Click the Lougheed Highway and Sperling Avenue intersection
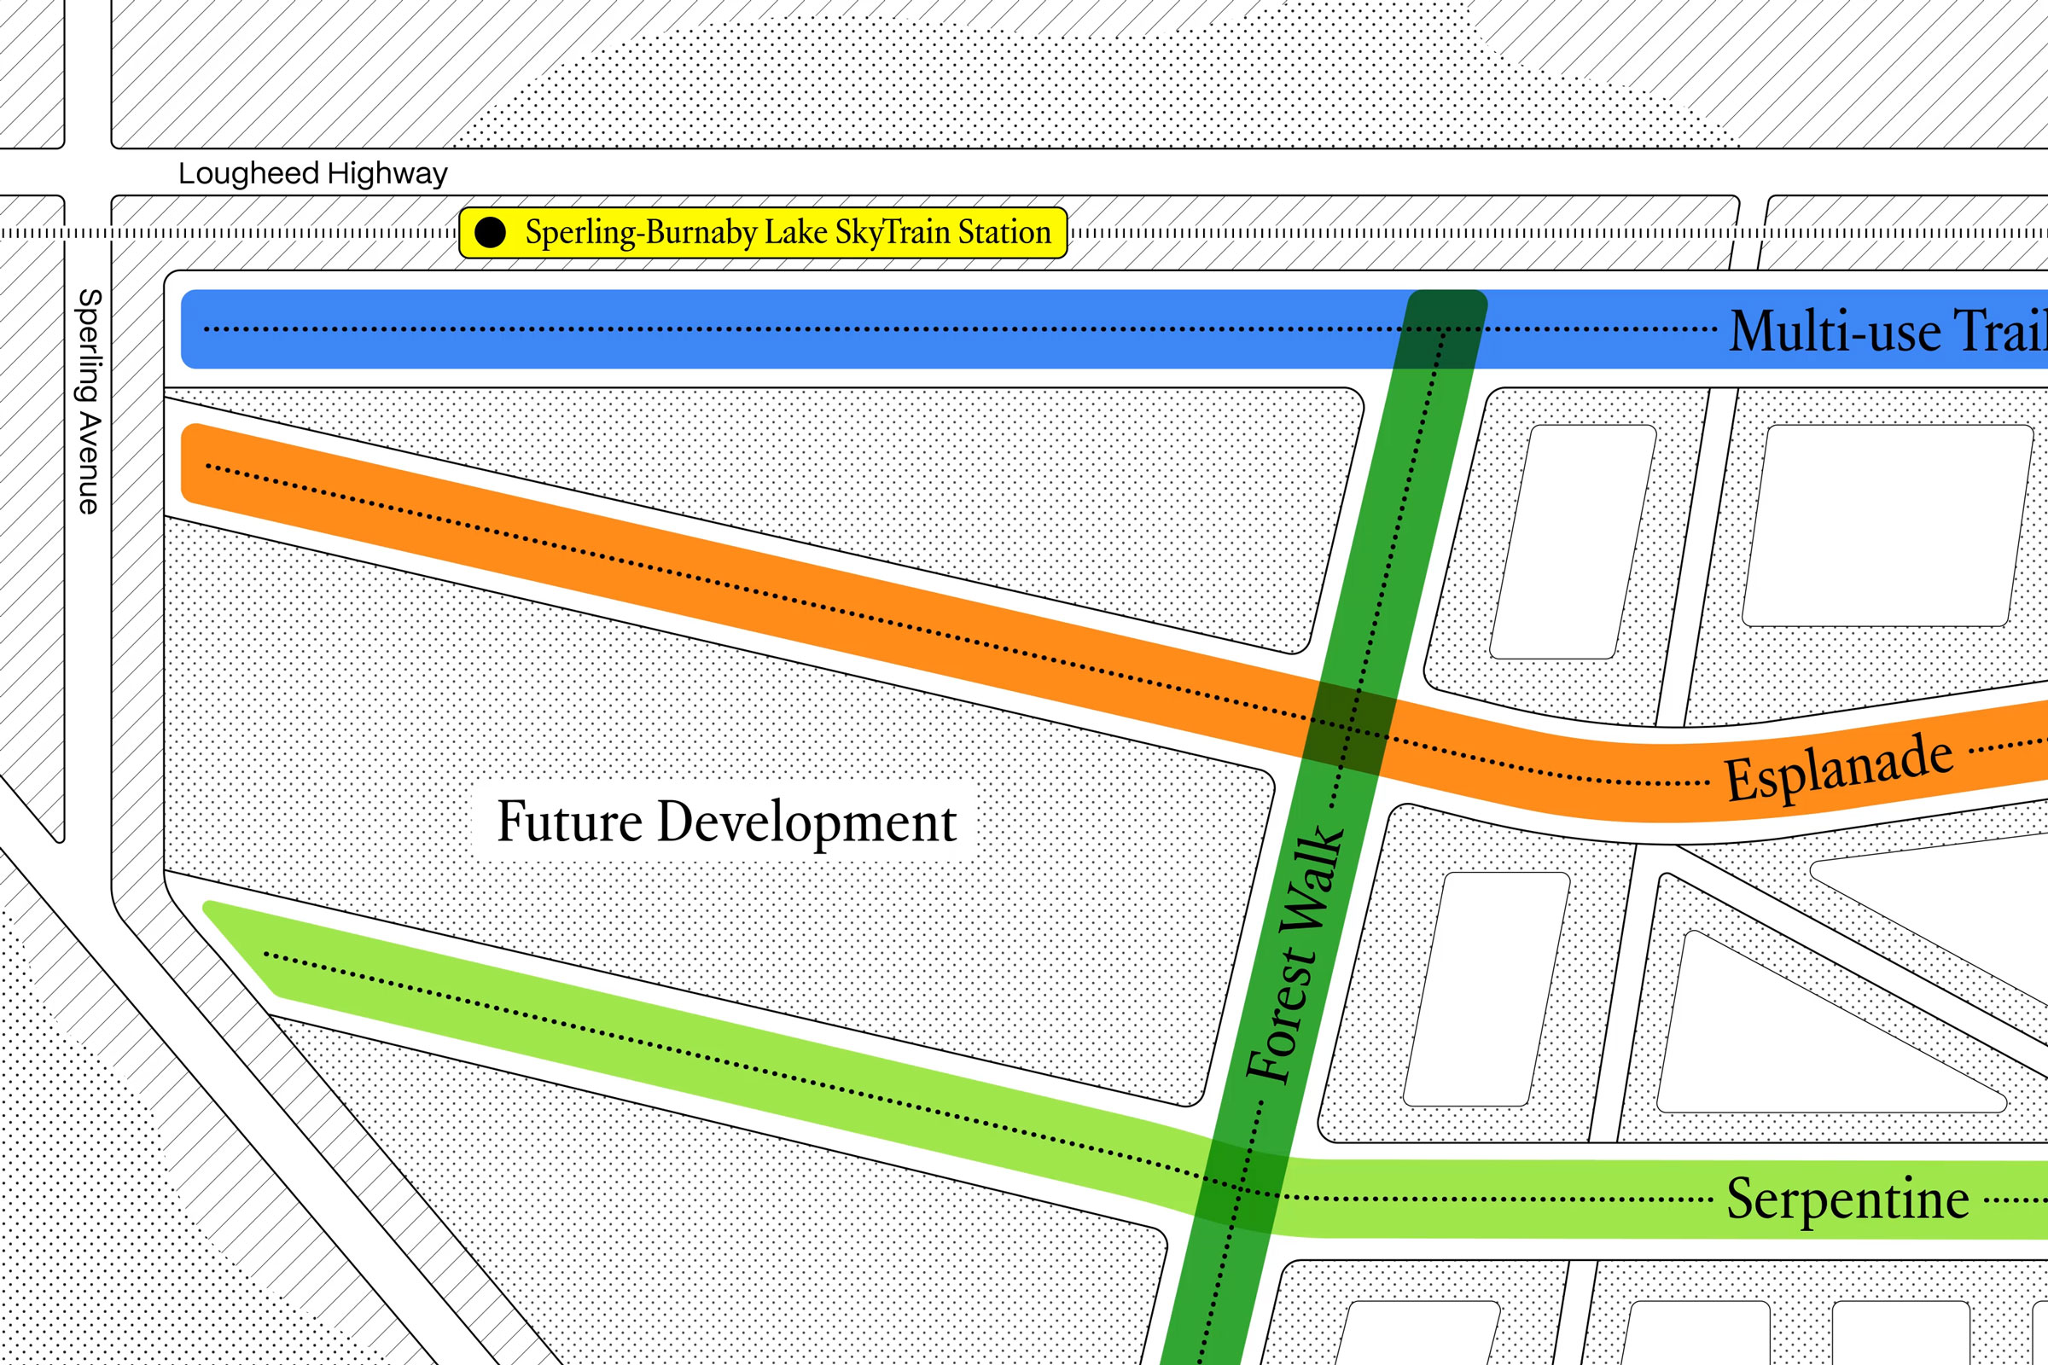The width and height of the screenshot is (2048, 1365). (x=87, y=171)
